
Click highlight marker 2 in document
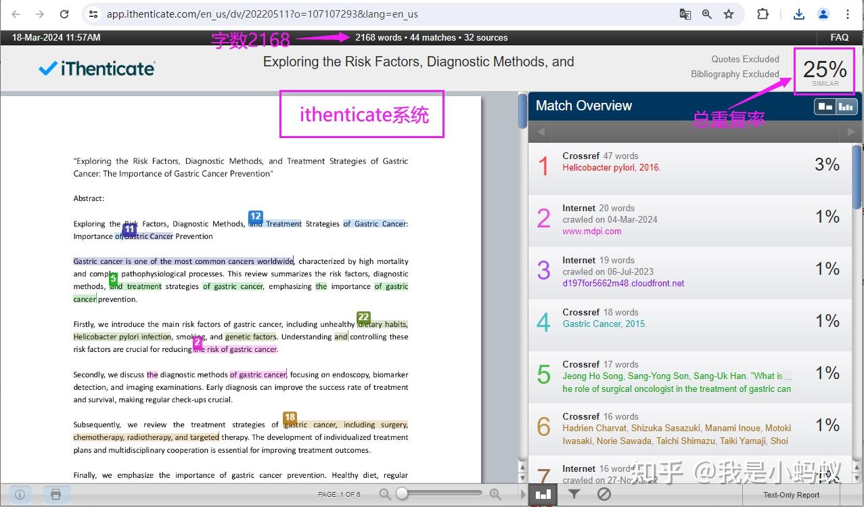198,343
